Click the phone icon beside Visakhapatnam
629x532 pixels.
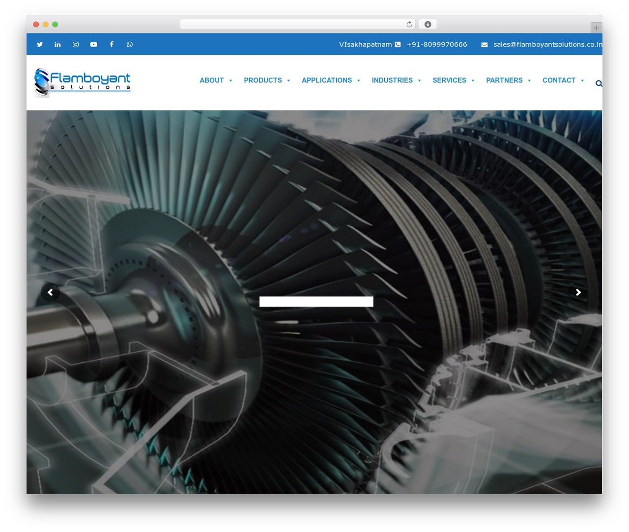(398, 44)
